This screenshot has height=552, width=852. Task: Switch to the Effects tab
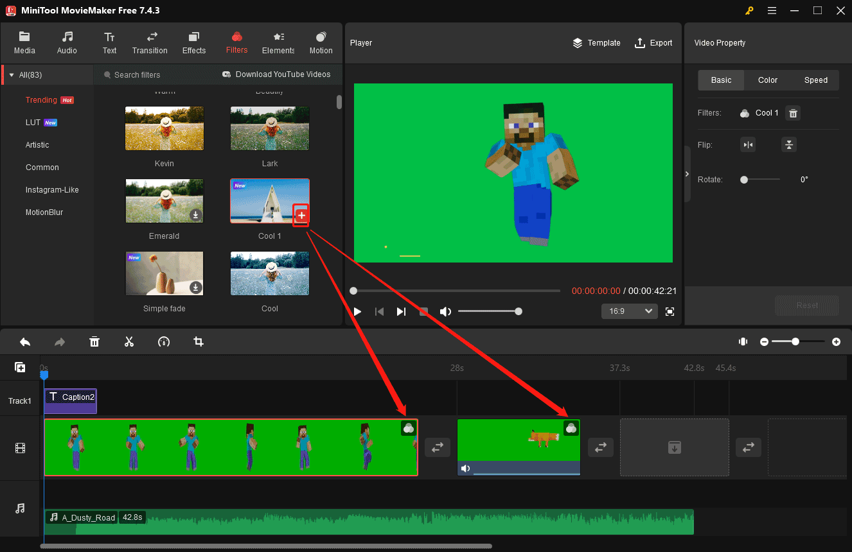pos(193,43)
